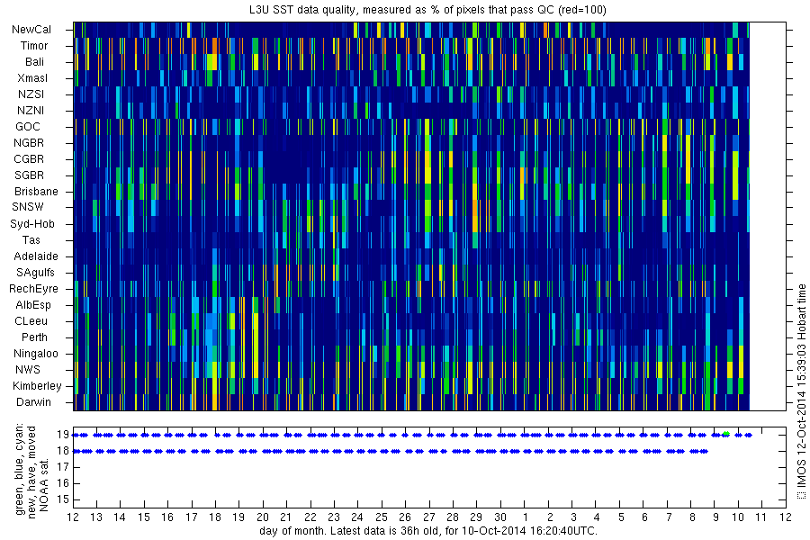Click the green marker on NOAA 19 row
This screenshot has height=540, width=810.
click(725, 434)
